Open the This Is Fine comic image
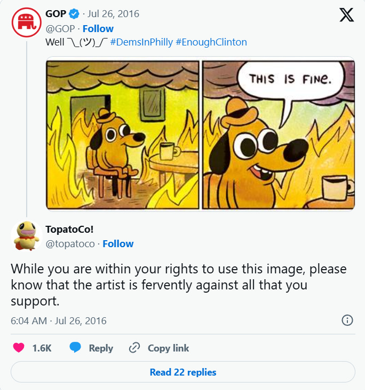 point(200,135)
